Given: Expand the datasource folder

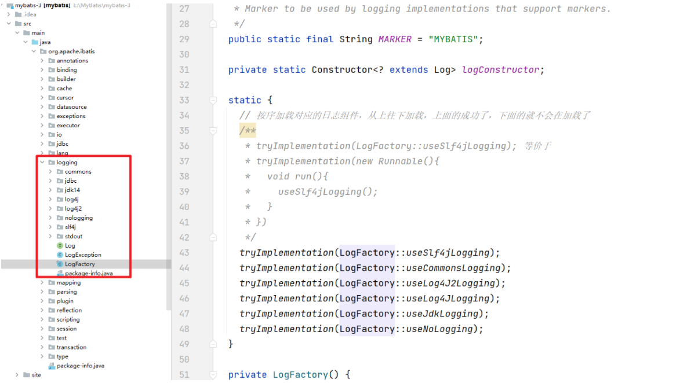Looking at the screenshot, I should click(x=42, y=107).
